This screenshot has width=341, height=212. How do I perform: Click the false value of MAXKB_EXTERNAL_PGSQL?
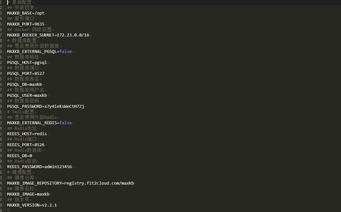(66, 52)
